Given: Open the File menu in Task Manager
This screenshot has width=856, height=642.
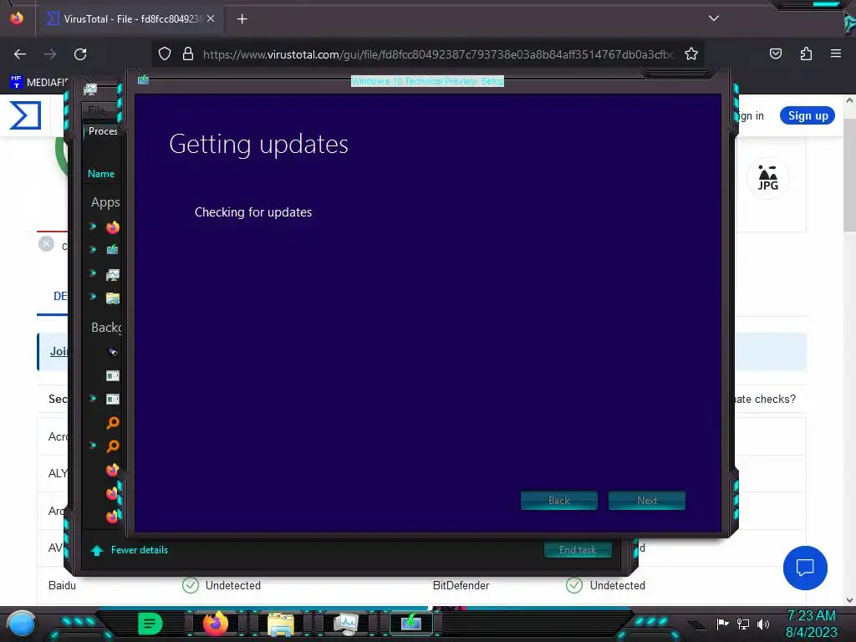Looking at the screenshot, I should point(97,110).
